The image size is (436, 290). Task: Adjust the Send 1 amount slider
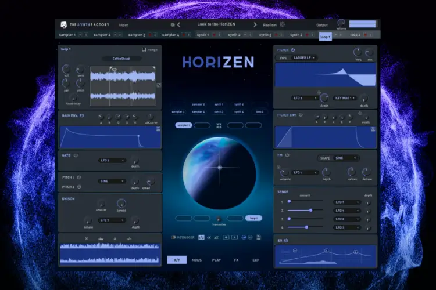coord(305,201)
